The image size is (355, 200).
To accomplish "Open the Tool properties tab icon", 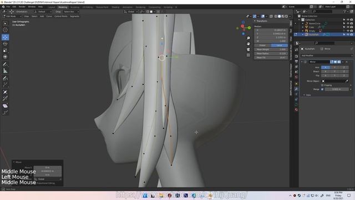I will coord(296,50).
